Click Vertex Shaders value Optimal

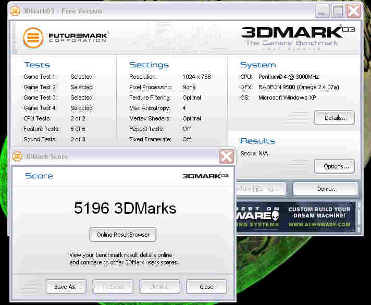pyautogui.click(x=192, y=118)
